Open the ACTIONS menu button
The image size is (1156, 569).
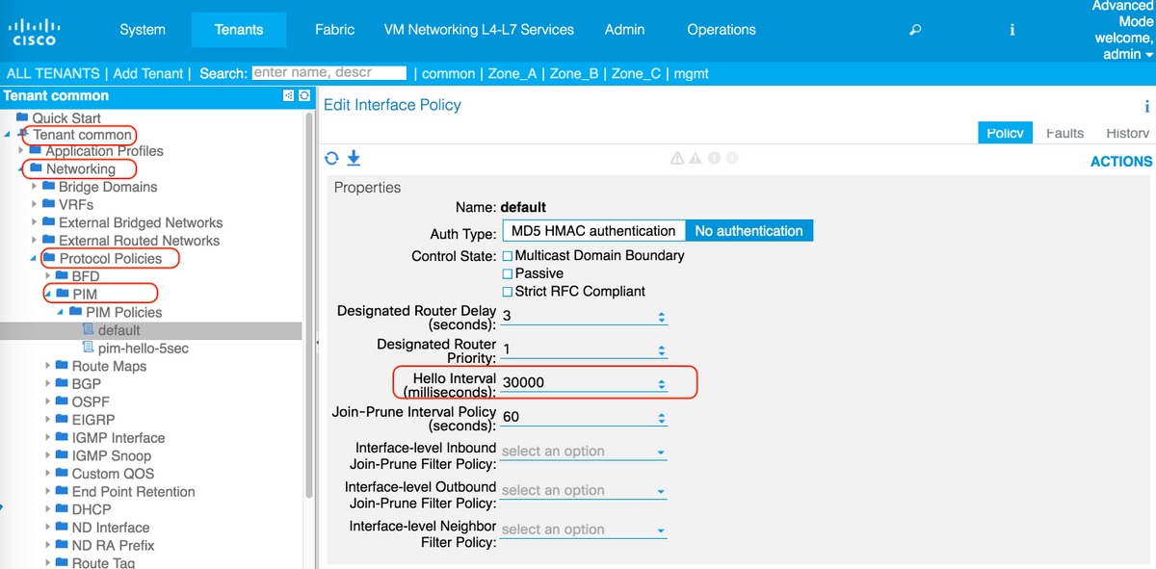click(1121, 161)
